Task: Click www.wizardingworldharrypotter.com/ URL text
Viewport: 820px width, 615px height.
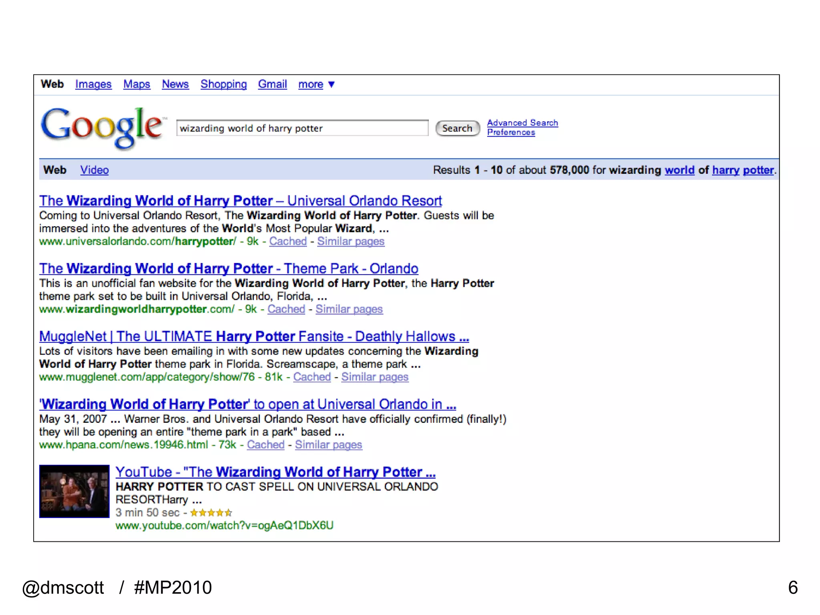Action: (137, 309)
